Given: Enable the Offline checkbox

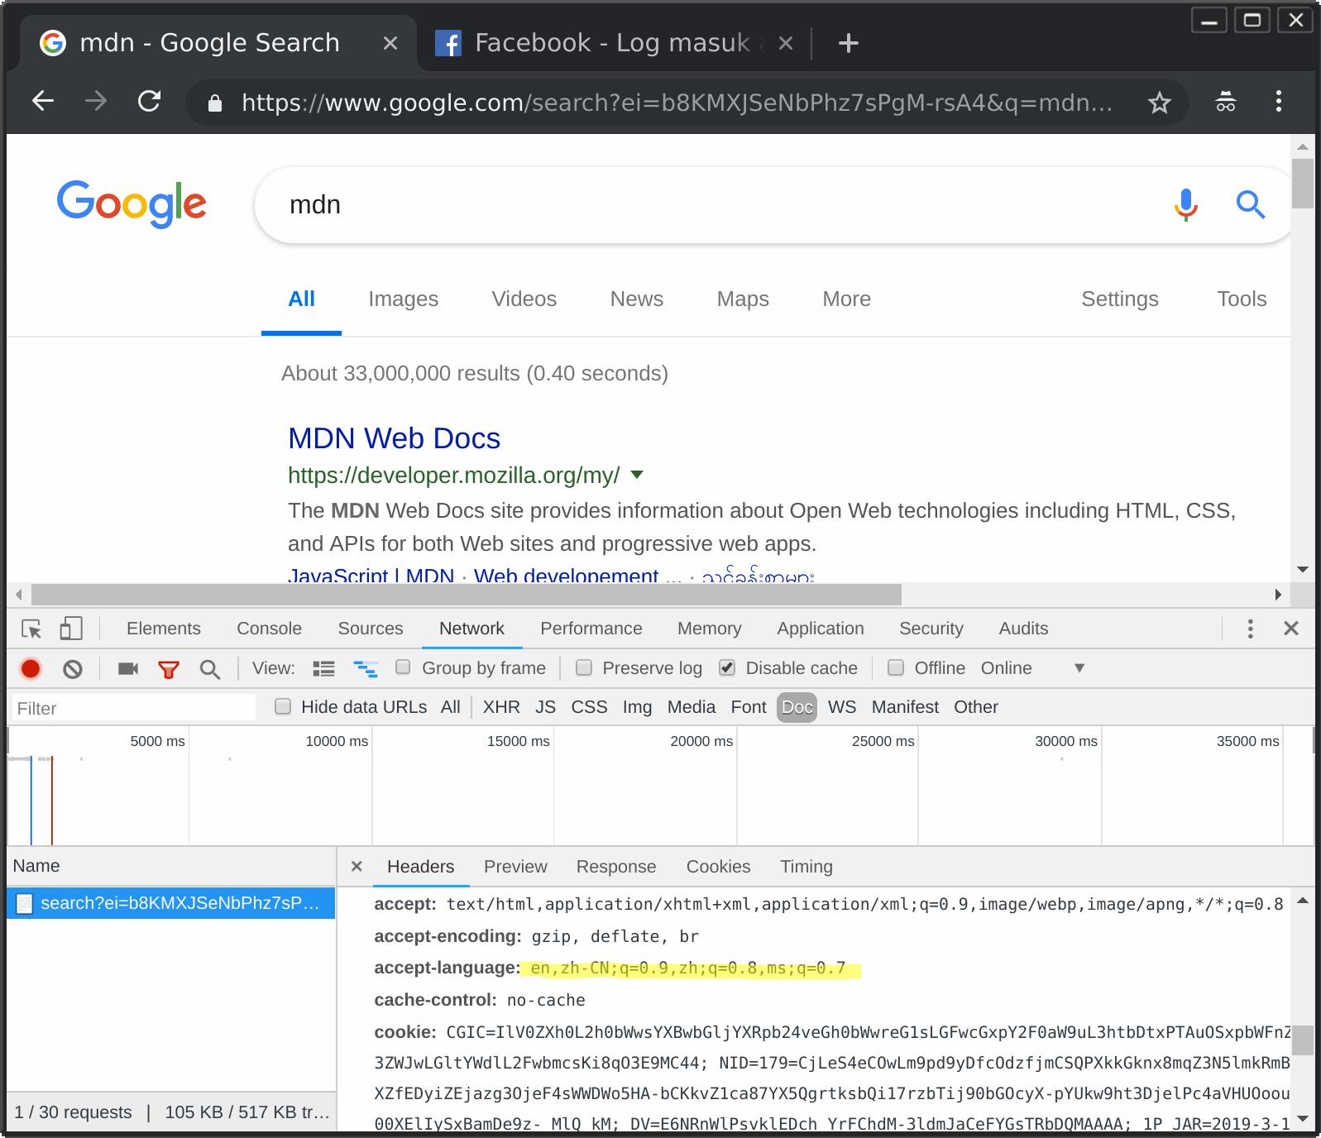Looking at the screenshot, I should tap(896, 667).
